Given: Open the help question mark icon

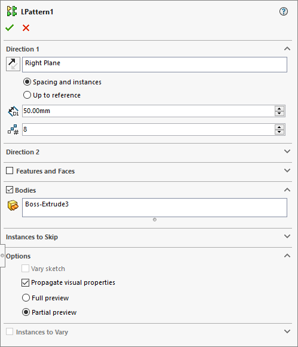Looking at the screenshot, I should coord(284,11).
